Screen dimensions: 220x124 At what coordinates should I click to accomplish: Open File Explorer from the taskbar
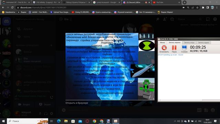(66, 121)
